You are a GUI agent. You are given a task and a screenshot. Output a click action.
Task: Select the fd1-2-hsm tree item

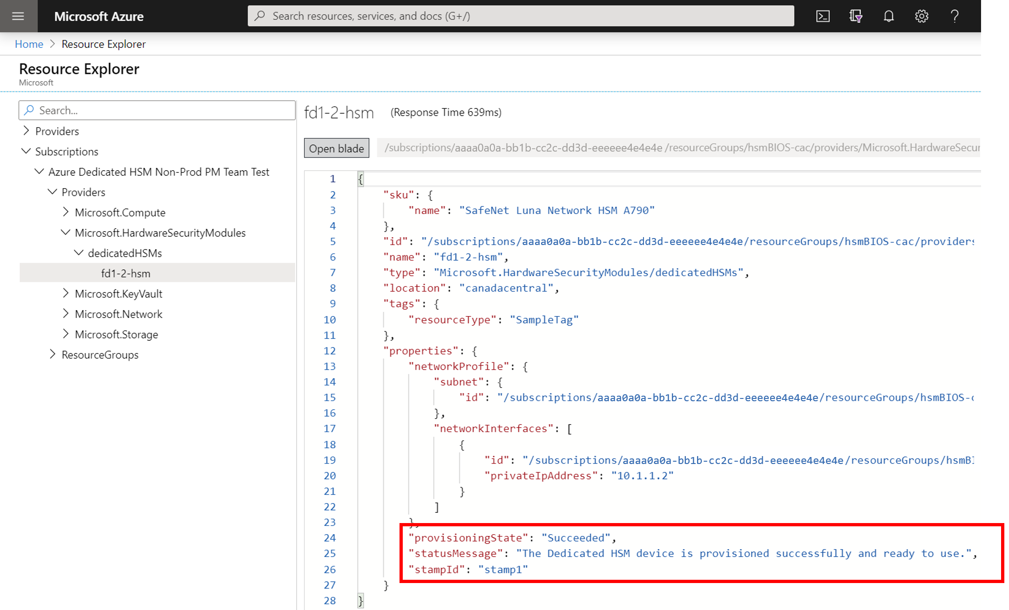coord(126,273)
